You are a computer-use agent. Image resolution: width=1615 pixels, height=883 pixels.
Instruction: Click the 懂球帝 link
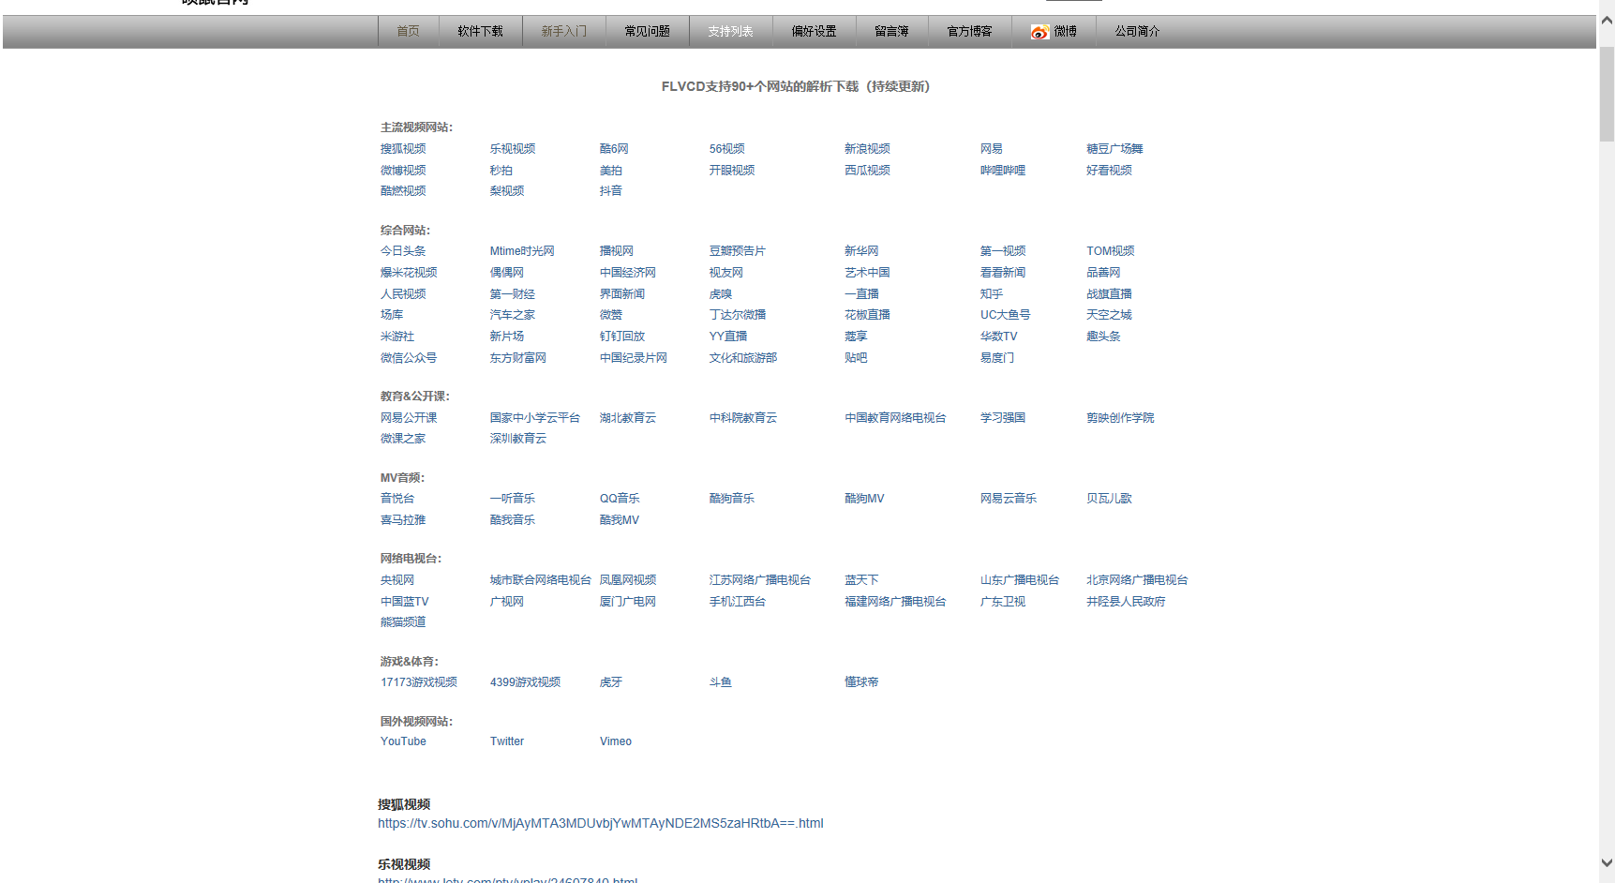[x=861, y=682]
